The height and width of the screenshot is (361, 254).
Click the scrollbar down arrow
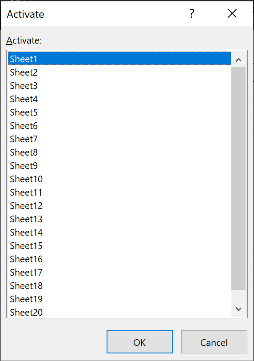(238, 309)
